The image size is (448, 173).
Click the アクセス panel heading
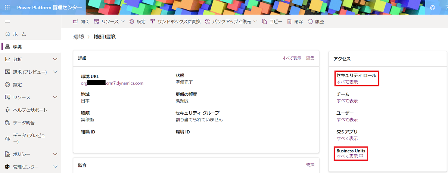point(342,59)
